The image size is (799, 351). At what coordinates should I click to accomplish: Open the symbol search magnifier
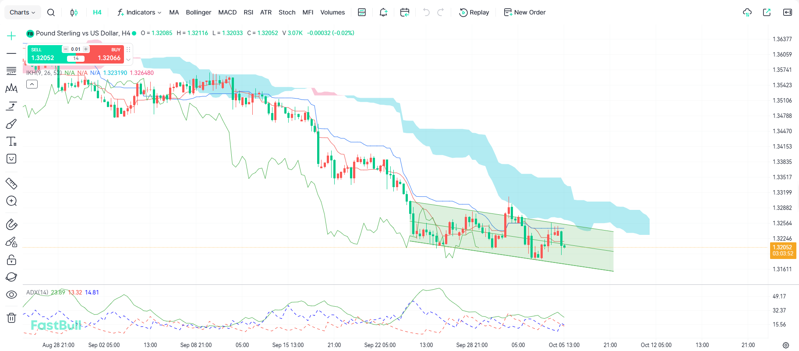pos(51,12)
